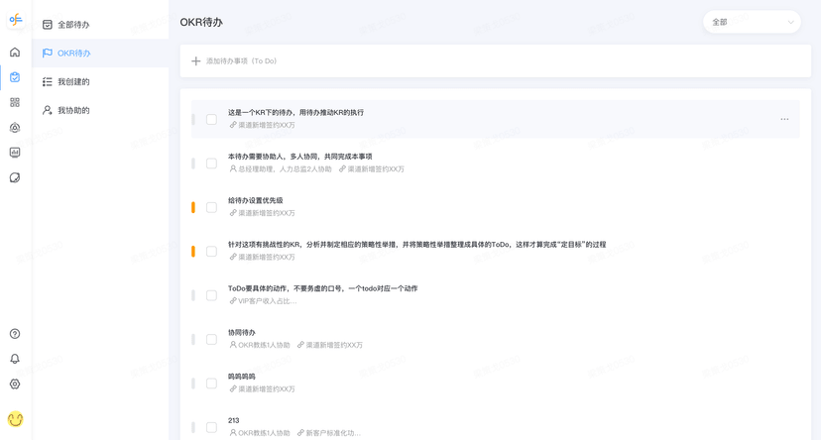Click the plus icon to add todo

(195, 61)
